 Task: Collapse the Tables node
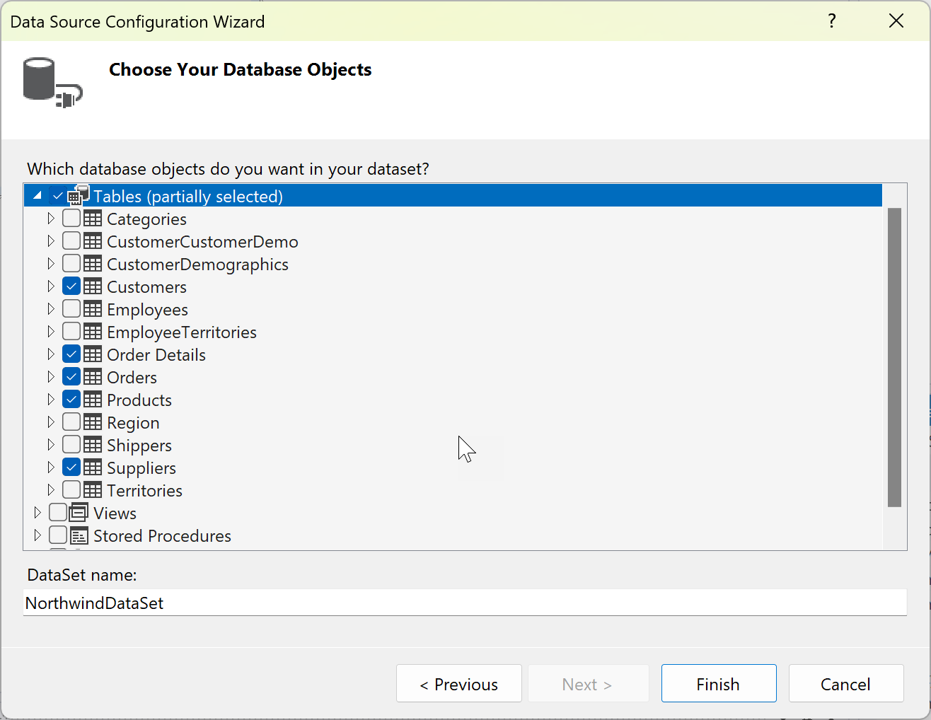37,194
